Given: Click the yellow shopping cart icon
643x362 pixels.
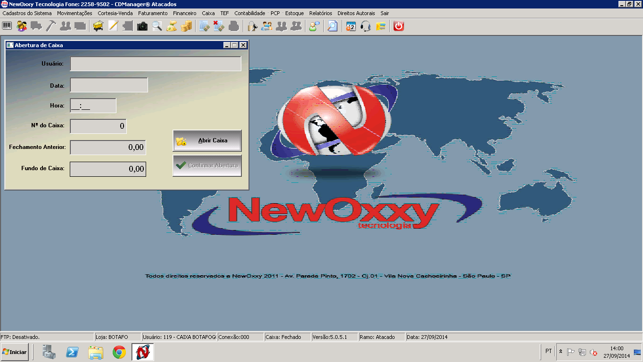Looking at the screenshot, I should [x=98, y=26].
